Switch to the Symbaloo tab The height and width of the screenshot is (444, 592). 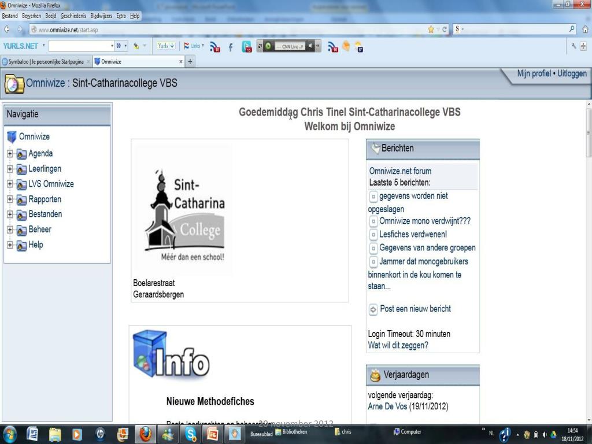(x=46, y=61)
